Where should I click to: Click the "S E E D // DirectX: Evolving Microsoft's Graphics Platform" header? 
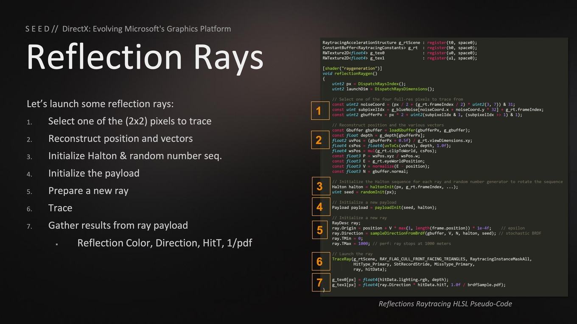[128, 29]
